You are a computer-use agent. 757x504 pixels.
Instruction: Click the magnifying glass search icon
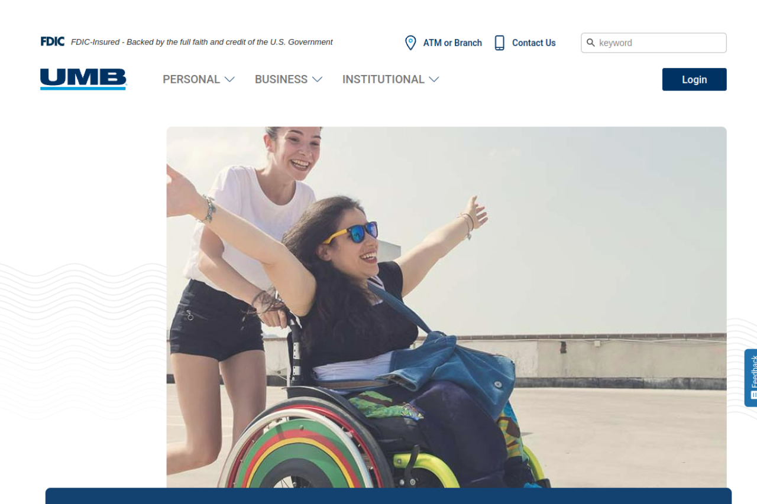pos(590,43)
